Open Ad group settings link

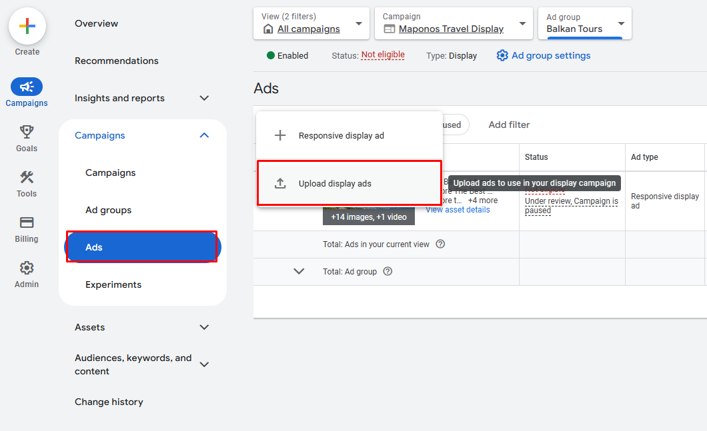click(550, 55)
